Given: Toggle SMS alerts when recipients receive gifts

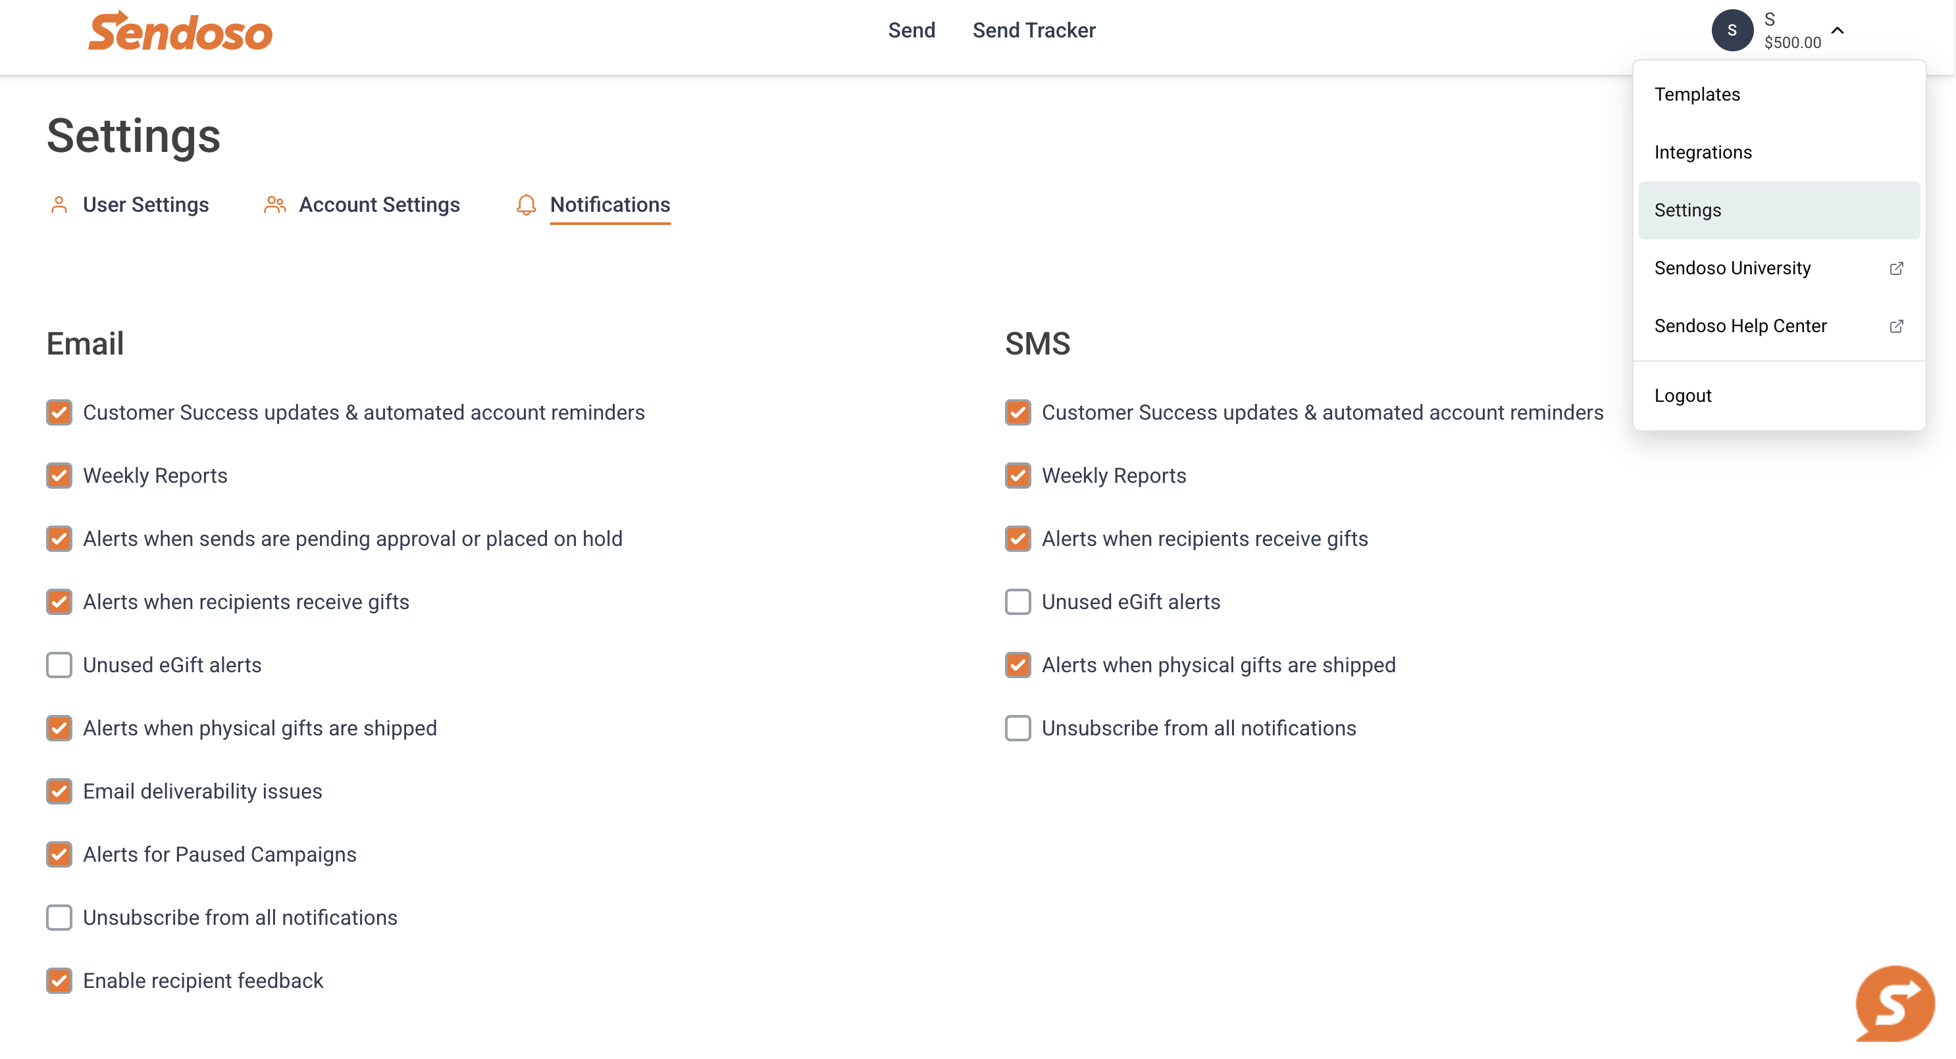Looking at the screenshot, I should pos(1017,539).
